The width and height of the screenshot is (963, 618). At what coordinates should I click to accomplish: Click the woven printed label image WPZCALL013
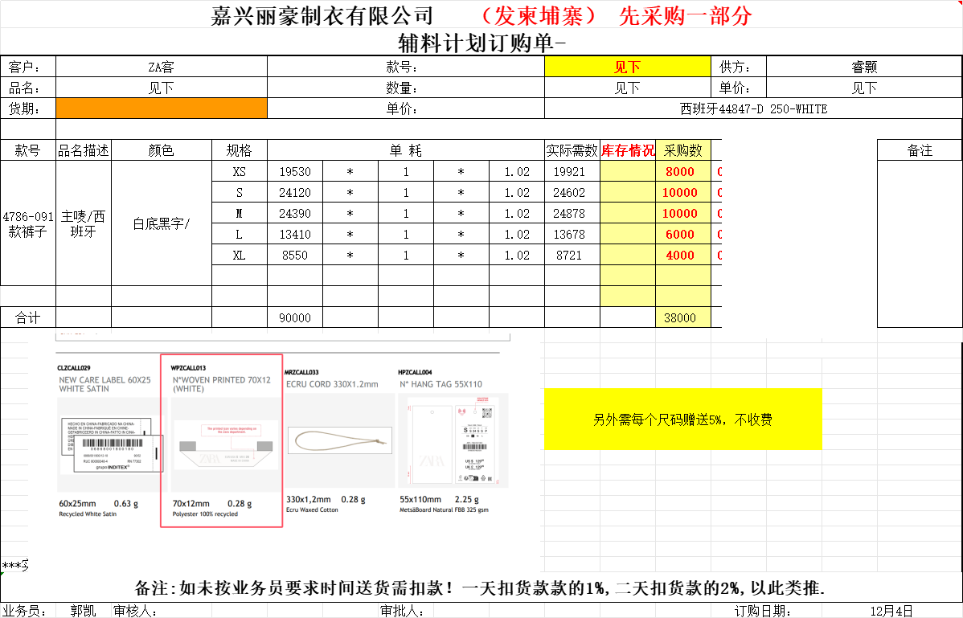click(x=222, y=441)
